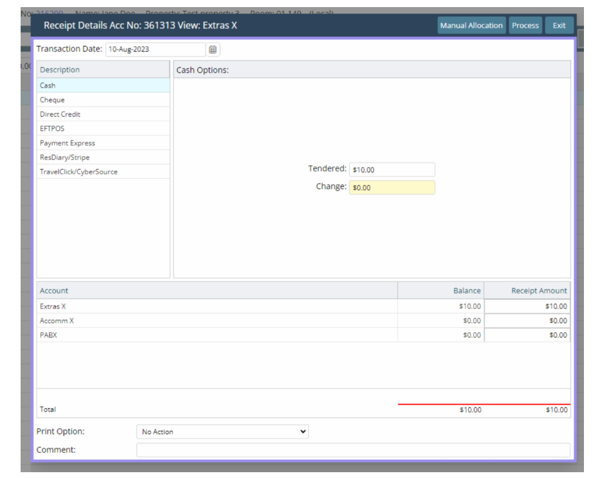Select Payment Express in the list

pyautogui.click(x=103, y=143)
